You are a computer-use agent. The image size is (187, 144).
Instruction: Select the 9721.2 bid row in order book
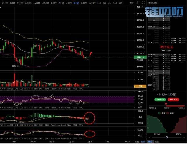point(159,71)
